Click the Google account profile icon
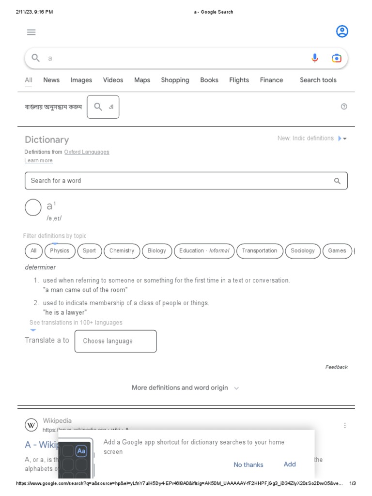Screen dimensions: 372x496 (x=342, y=32)
